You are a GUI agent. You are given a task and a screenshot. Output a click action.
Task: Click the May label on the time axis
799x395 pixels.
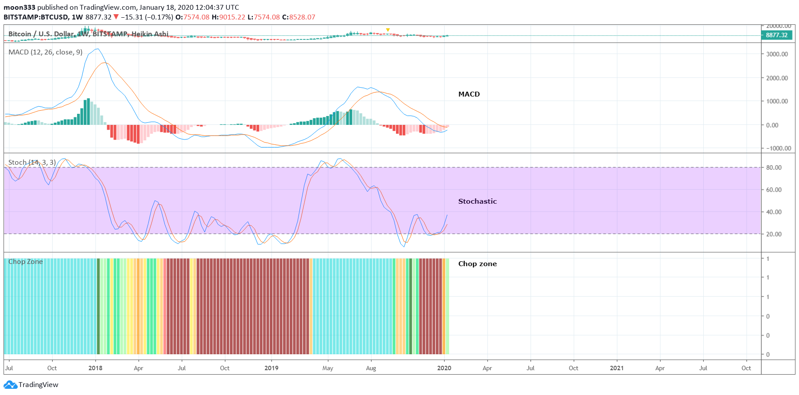point(328,368)
